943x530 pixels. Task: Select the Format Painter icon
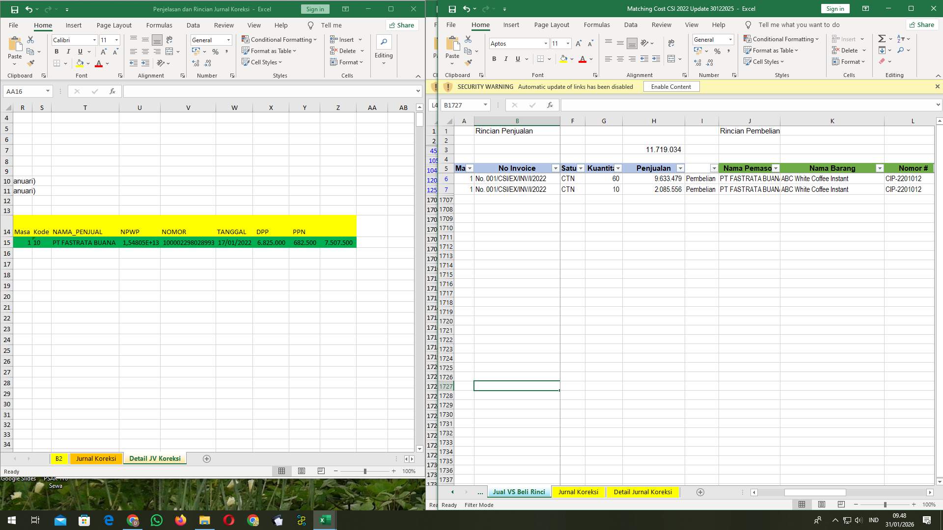coord(468,62)
